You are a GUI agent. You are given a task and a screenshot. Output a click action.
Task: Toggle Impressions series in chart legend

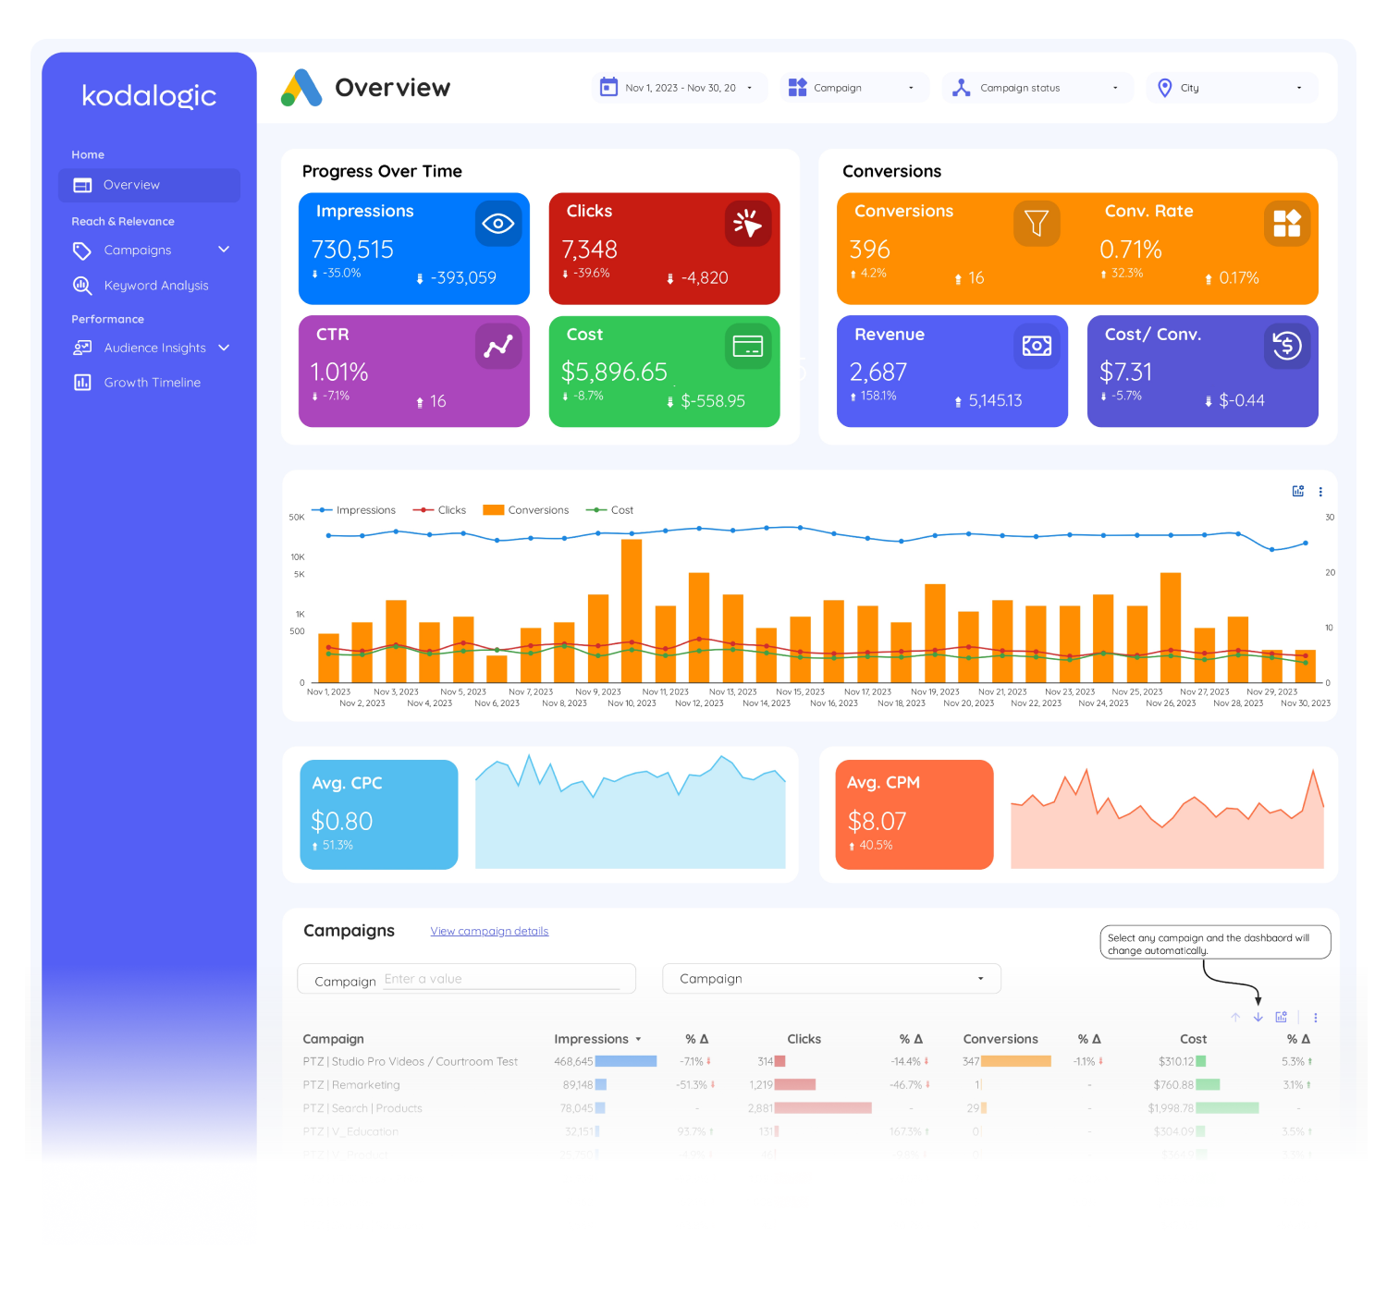[354, 510]
